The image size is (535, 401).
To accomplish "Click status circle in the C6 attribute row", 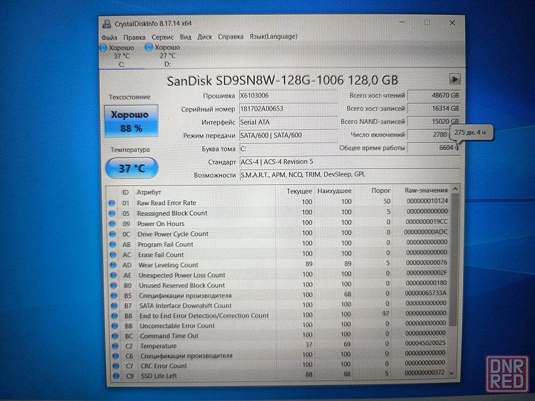I will click(116, 356).
